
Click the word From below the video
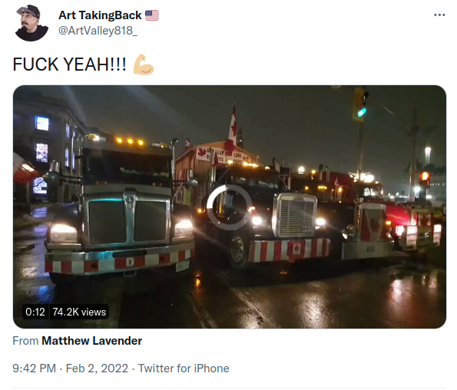[x=25, y=341]
